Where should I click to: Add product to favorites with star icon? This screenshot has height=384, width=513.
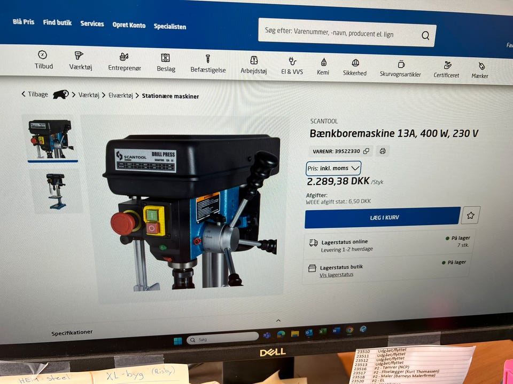pos(470,215)
